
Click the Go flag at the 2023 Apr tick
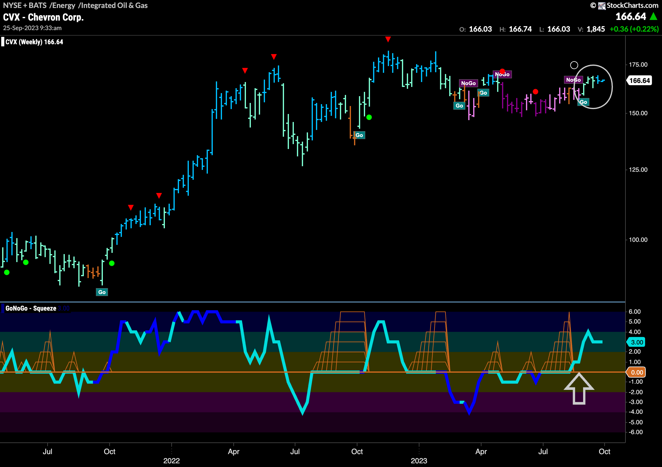pyautogui.click(x=483, y=93)
